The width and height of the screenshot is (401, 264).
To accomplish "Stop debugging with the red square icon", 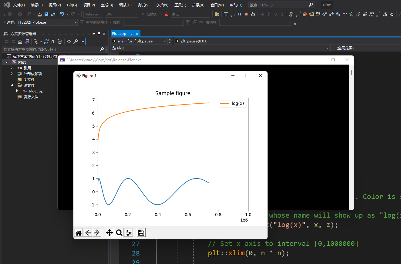I will click(x=246, y=14).
